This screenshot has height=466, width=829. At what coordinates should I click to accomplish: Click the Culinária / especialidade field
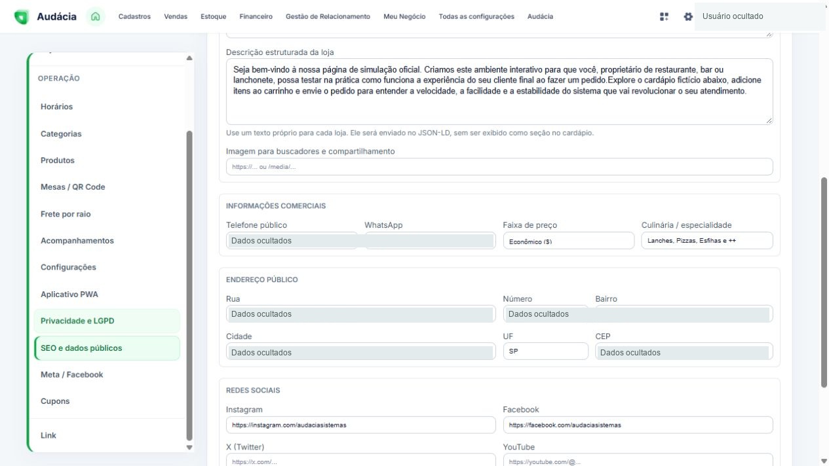point(707,241)
